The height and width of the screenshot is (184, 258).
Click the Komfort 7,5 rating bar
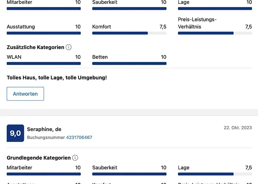[x=129, y=33]
